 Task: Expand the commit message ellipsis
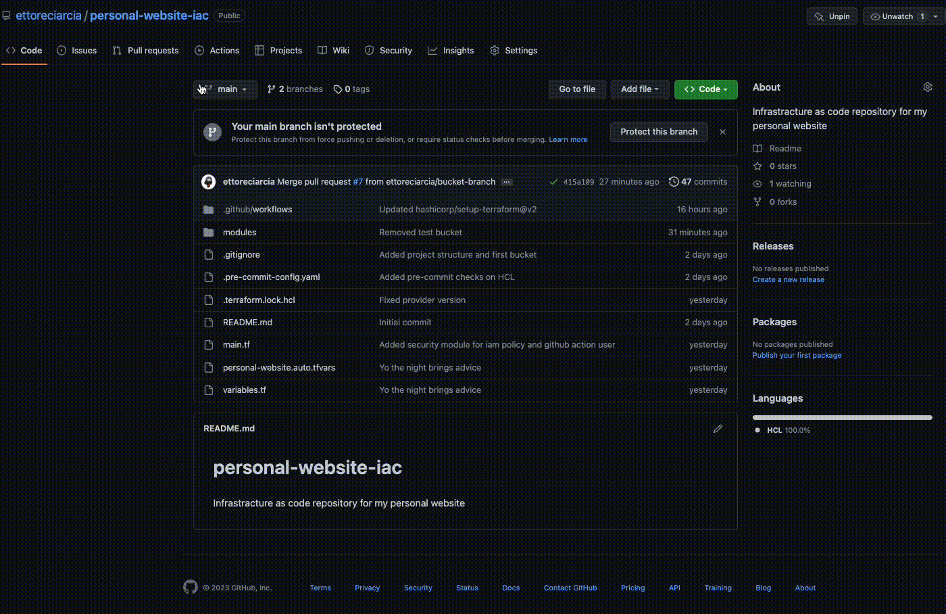pos(507,182)
